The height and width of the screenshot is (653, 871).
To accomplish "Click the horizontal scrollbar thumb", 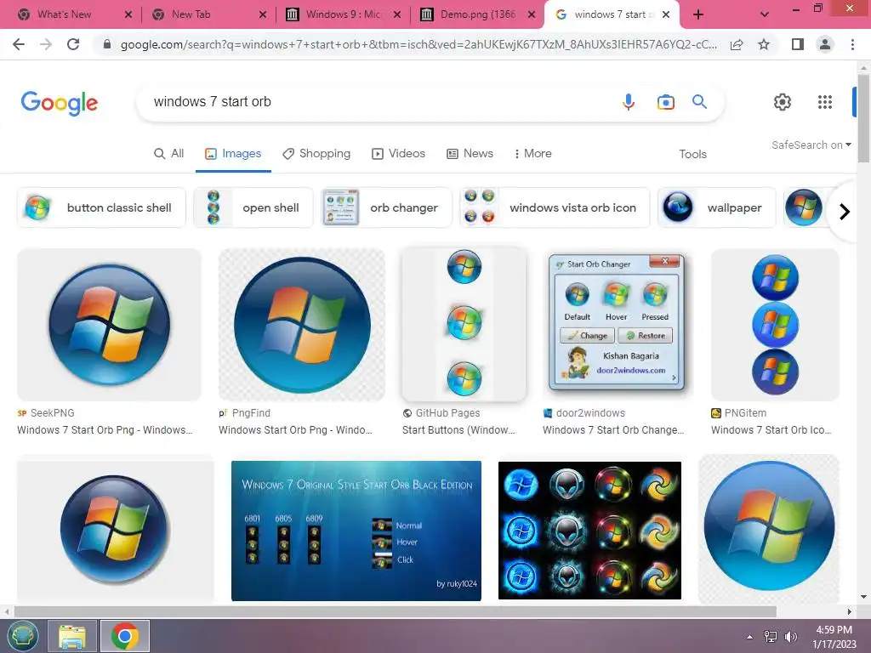I will point(395,611).
